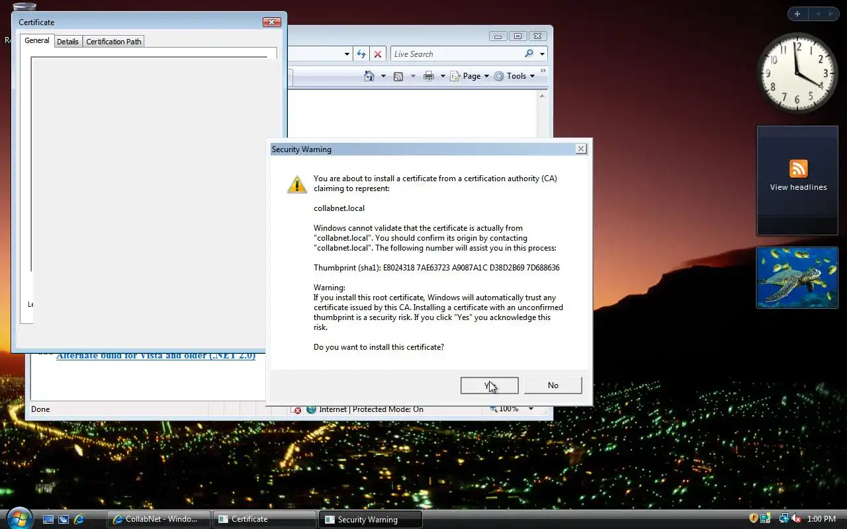Click the taskbar clock showing 1:00 PM
This screenshot has height=529, width=847.
(822, 519)
